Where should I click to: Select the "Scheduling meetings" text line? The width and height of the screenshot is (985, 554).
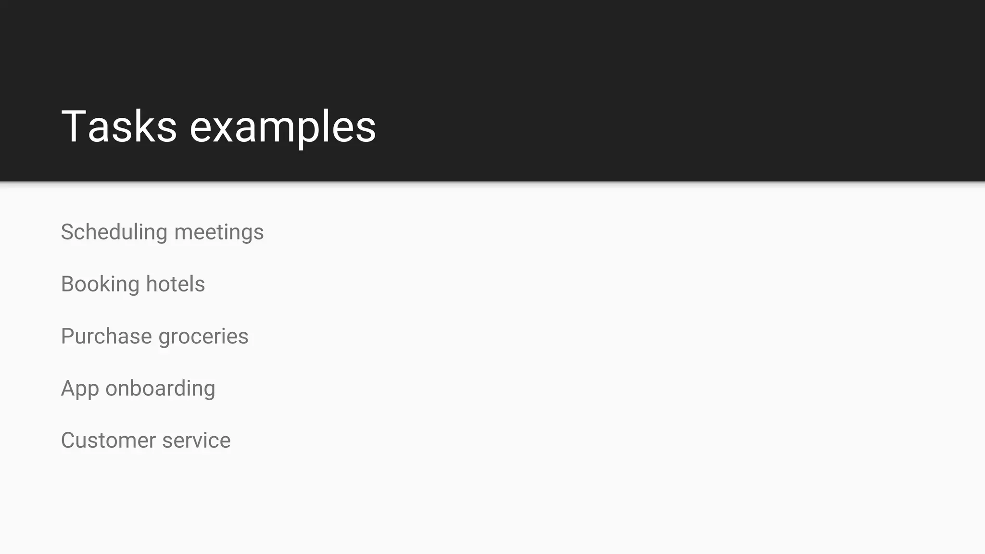point(162,232)
